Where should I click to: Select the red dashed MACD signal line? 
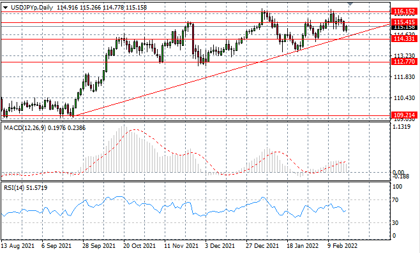point(174,154)
